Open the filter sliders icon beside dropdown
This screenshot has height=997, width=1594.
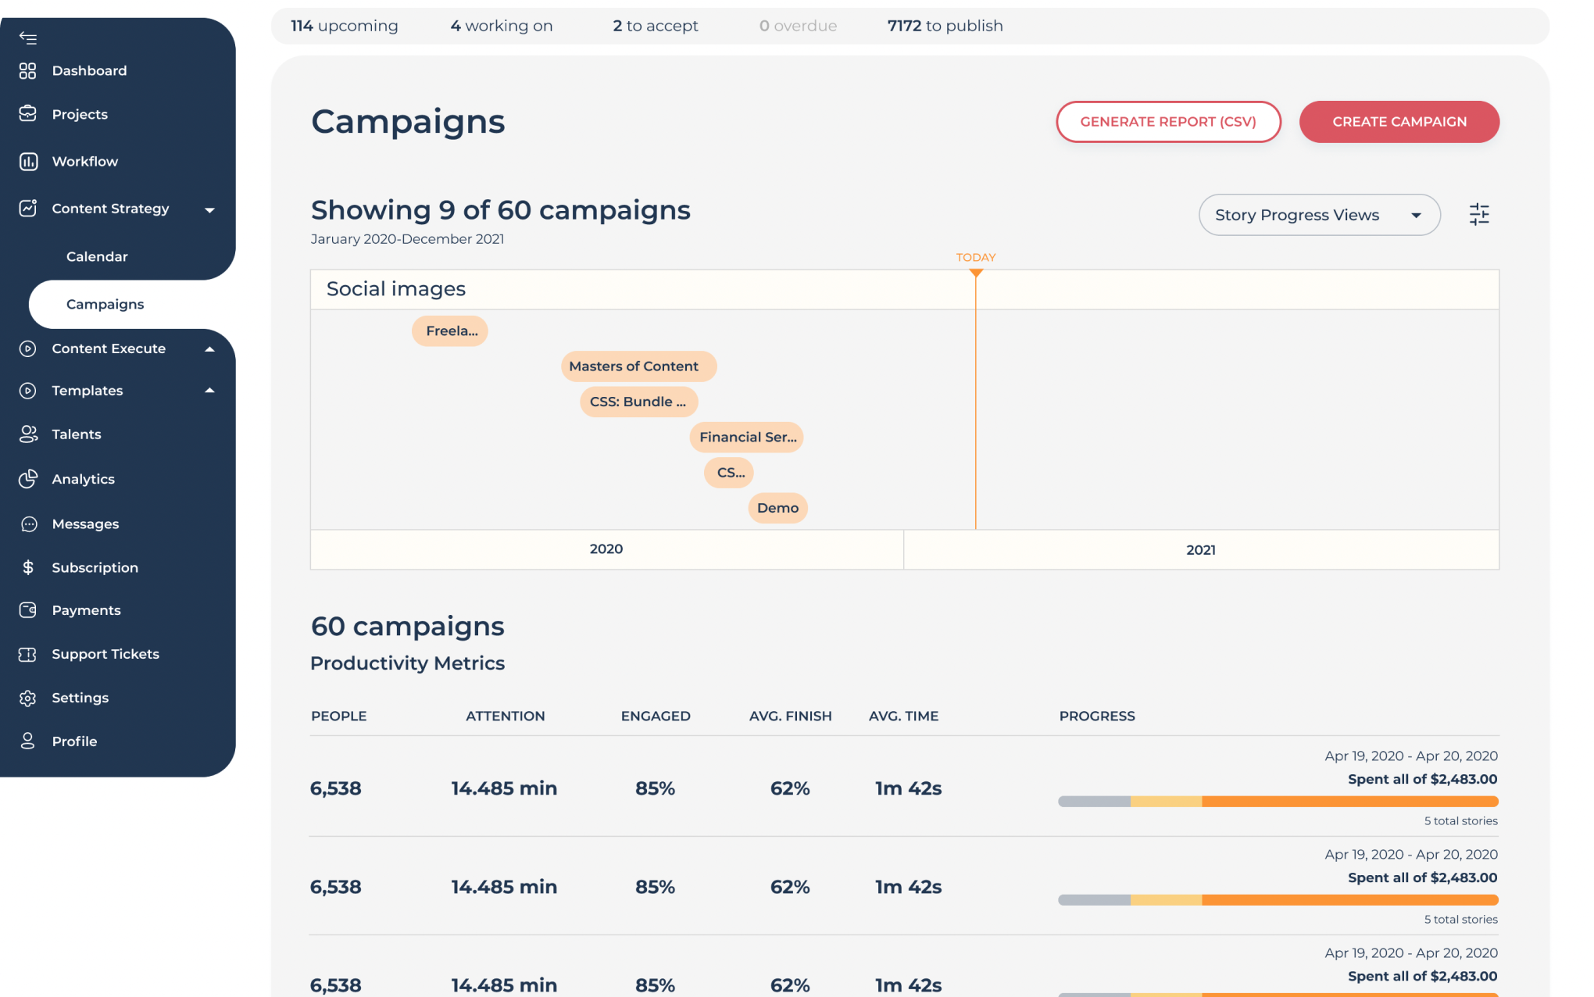[x=1479, y=215]
